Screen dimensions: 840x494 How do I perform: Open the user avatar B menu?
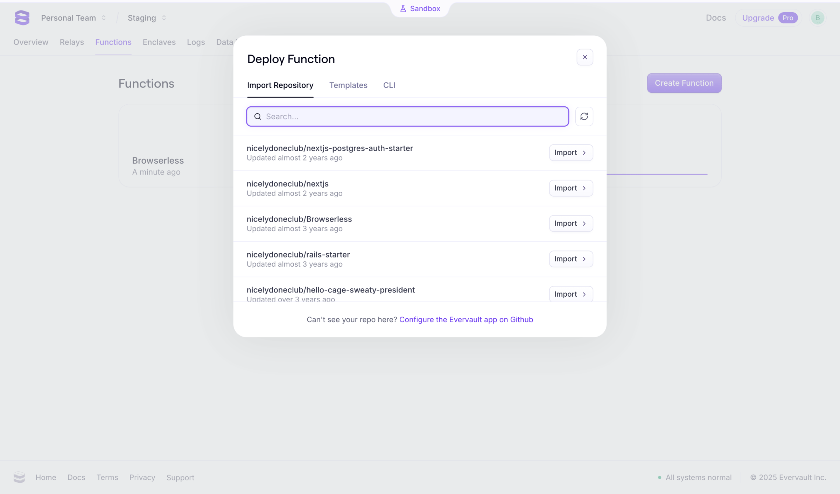(818, 18)
